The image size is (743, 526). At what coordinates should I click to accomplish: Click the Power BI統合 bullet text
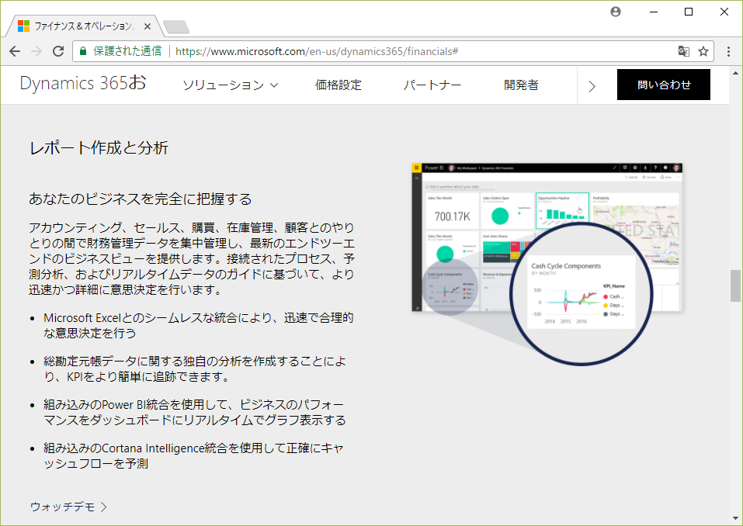195,413
